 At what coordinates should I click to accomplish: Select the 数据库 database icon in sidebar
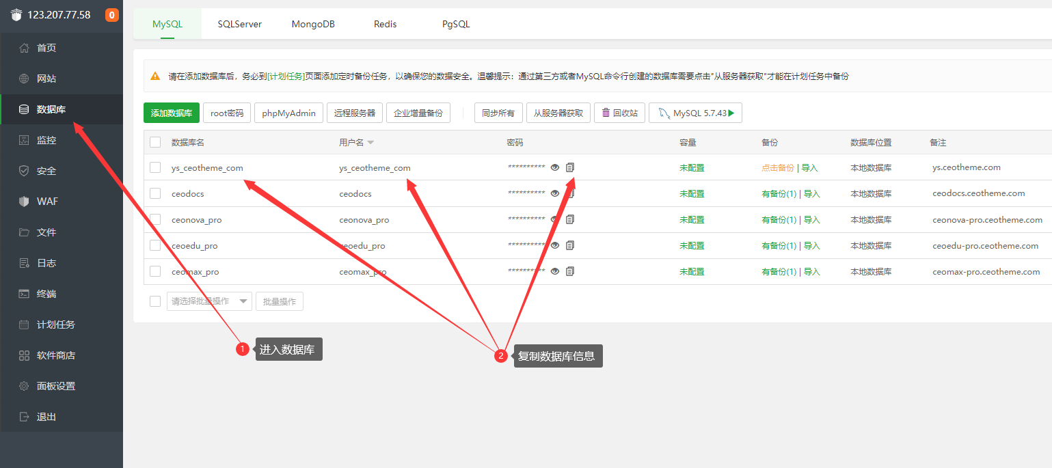coord(25,109)
